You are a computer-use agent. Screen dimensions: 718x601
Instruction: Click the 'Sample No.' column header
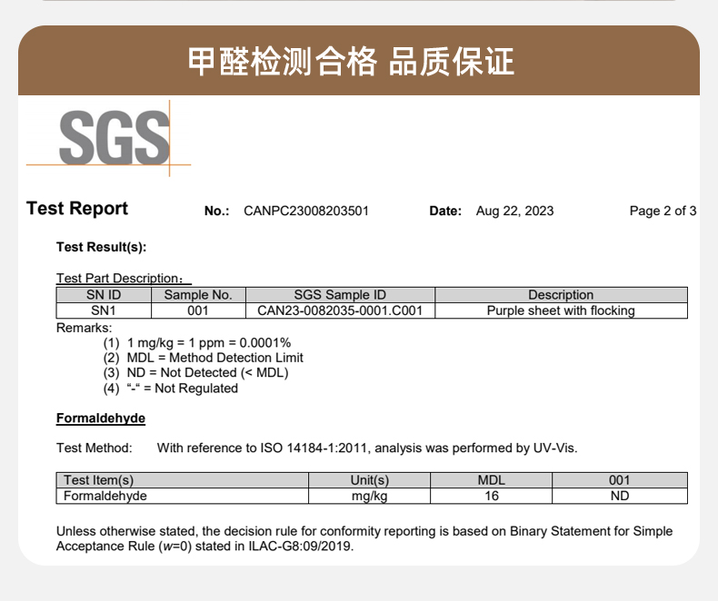[x=198, y=295]
